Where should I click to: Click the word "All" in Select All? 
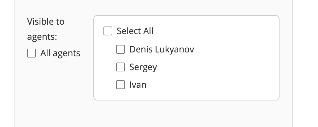148,31
